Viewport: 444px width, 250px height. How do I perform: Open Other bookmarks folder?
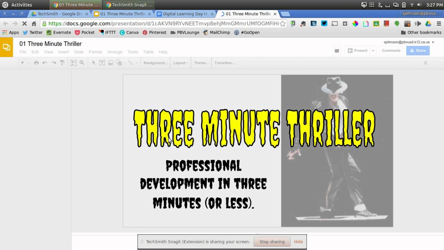coord(421,32)
